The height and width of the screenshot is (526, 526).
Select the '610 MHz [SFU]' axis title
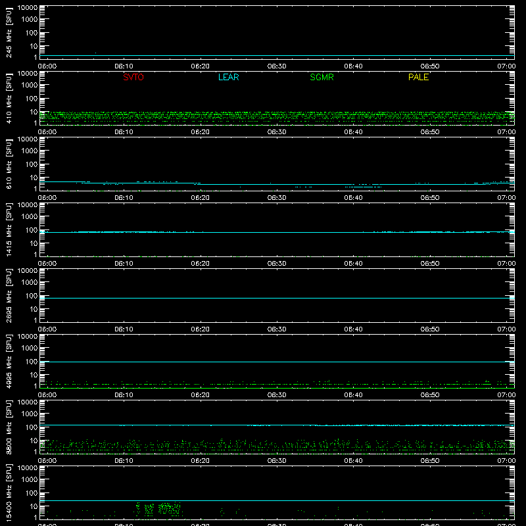9,164
